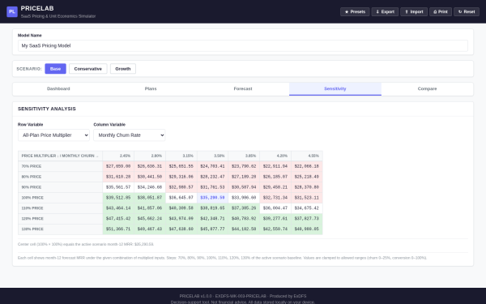Focus the Model Name input field
This screenshot has height=304, width=486.
243,45
